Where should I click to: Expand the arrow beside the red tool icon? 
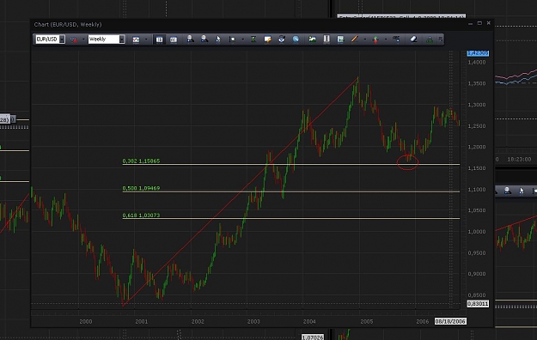pos(83,39)
